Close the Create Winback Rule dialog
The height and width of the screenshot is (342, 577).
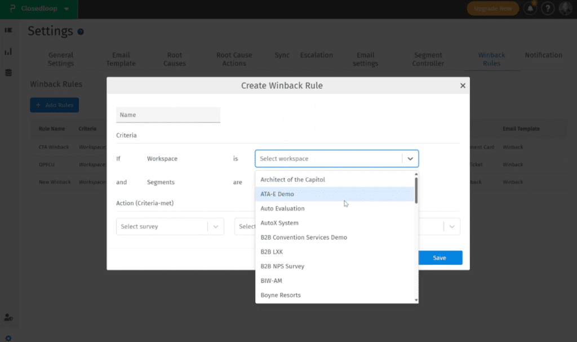[x=463, y=86]
